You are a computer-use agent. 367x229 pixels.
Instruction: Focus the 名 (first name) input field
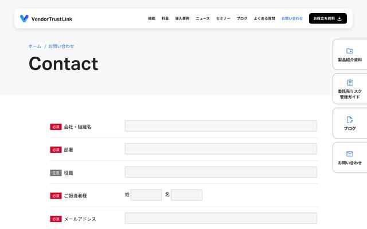(186, 195)
